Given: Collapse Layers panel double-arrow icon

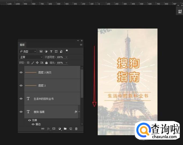Looking at the screenshot, I should pos(78,40).
